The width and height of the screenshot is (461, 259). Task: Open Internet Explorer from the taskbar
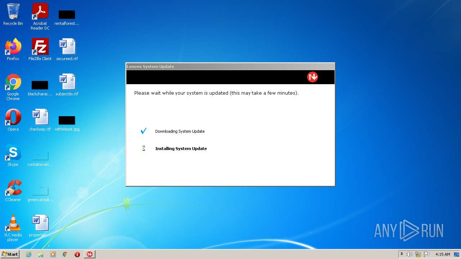tap(28, 254)
